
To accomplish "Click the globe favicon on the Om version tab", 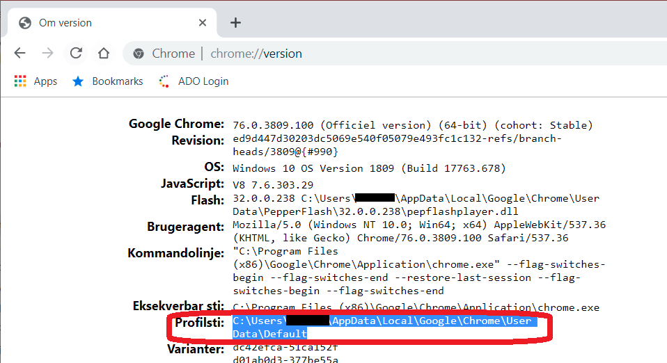I will (25, 22).
